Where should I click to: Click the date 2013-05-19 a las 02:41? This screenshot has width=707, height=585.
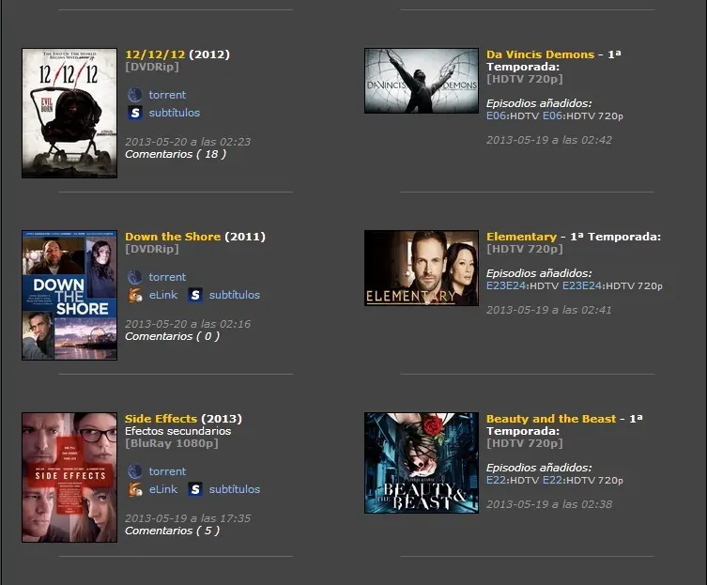click(x=549, y=310)
